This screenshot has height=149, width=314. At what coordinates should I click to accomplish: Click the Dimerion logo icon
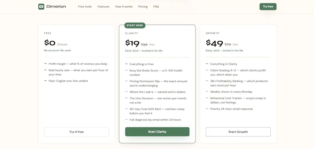[x=41, y=7]
